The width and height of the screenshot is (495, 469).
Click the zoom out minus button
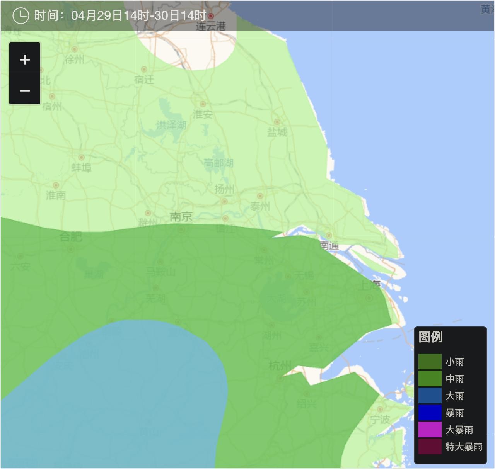click(25, 90)
